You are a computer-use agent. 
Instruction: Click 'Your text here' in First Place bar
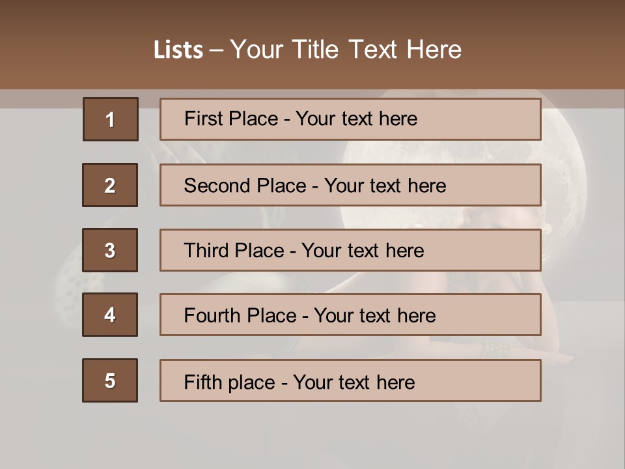tap(356, 119)
